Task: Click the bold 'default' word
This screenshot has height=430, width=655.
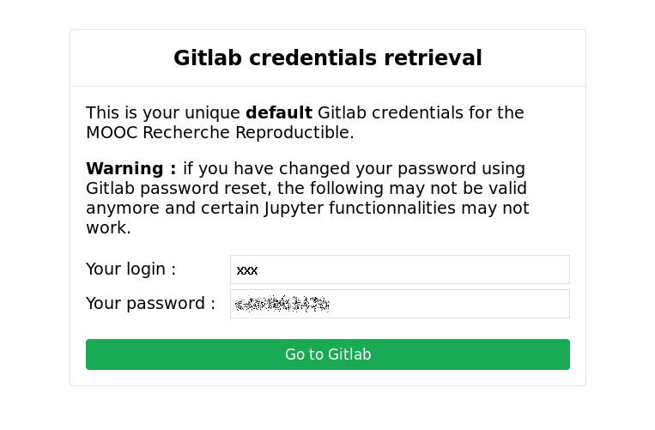Action: pos(278,113)
